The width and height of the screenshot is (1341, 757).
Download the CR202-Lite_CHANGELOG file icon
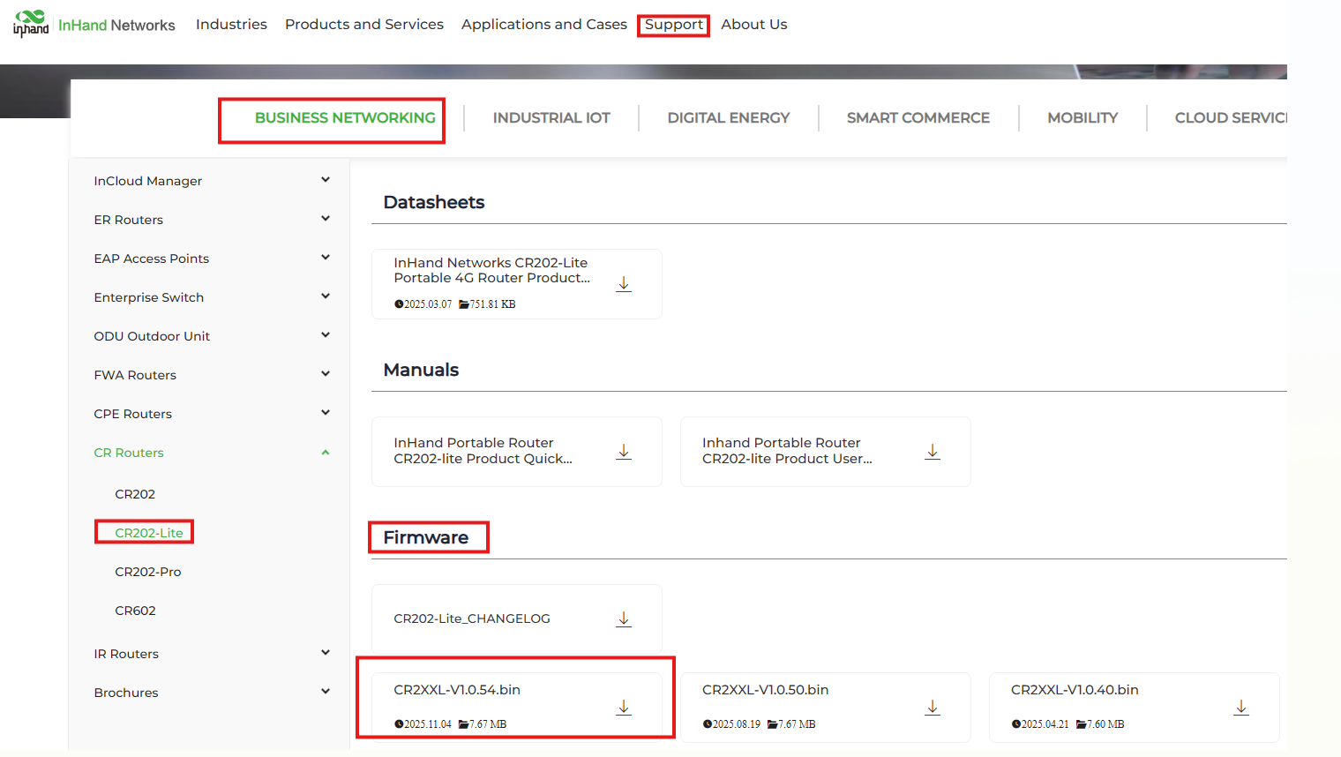click(624, 619)
